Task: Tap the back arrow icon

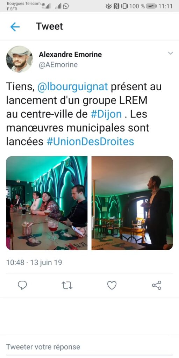Action: (15, 27)
